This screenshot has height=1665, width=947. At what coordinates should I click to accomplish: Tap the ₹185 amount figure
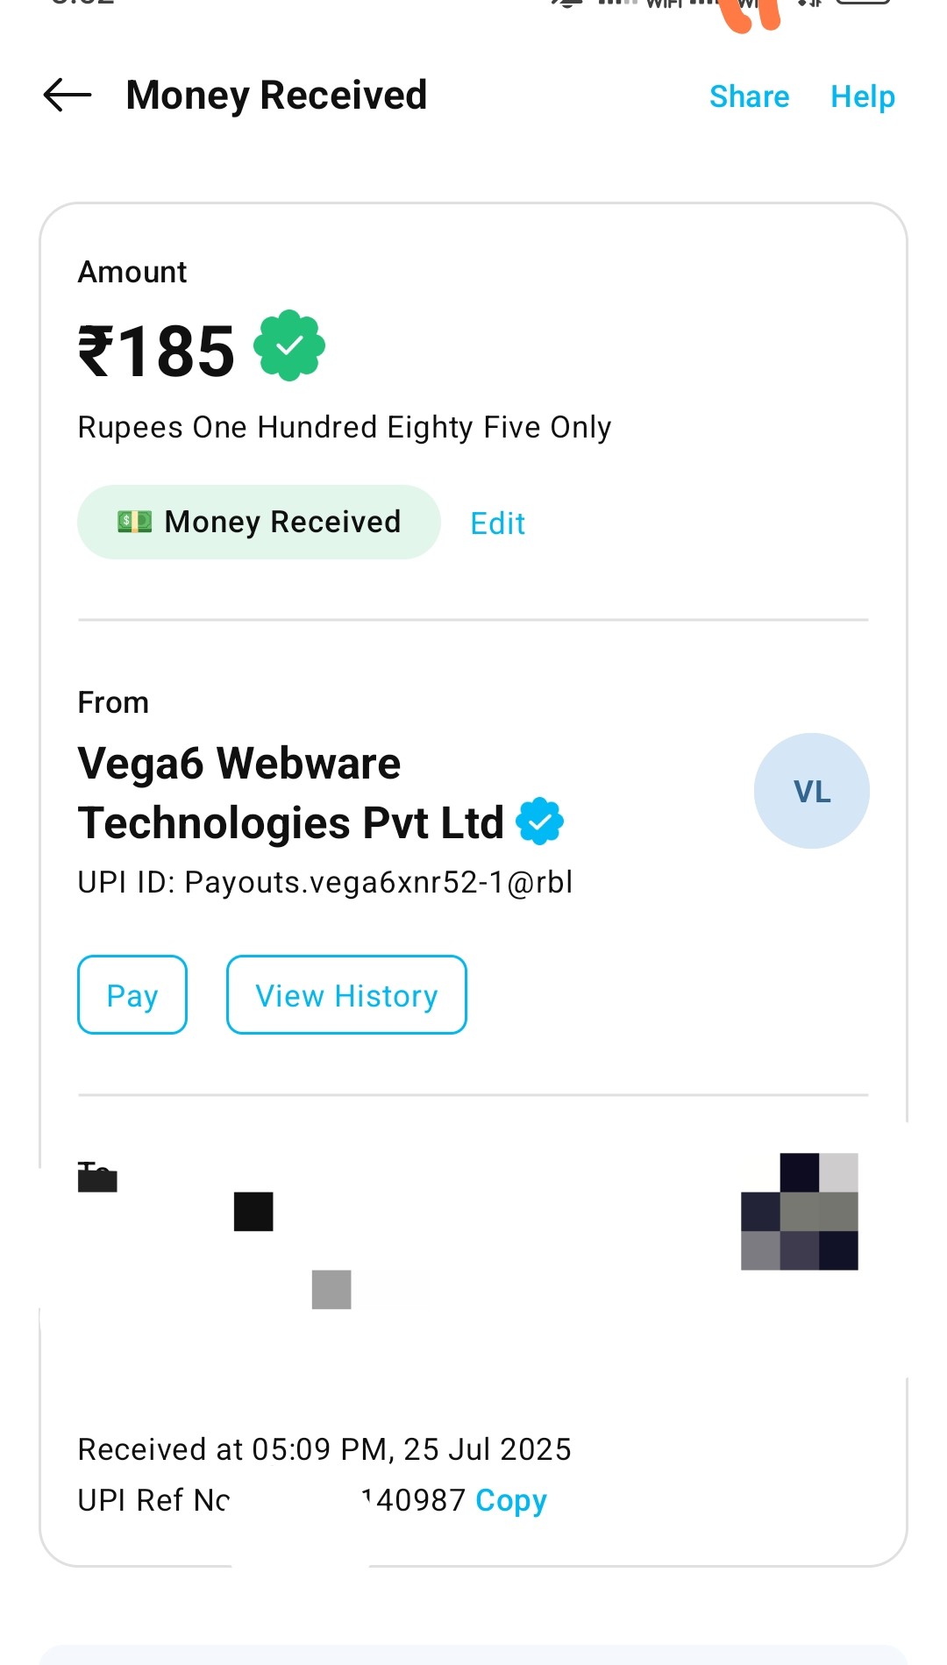(x=157, y=352)
